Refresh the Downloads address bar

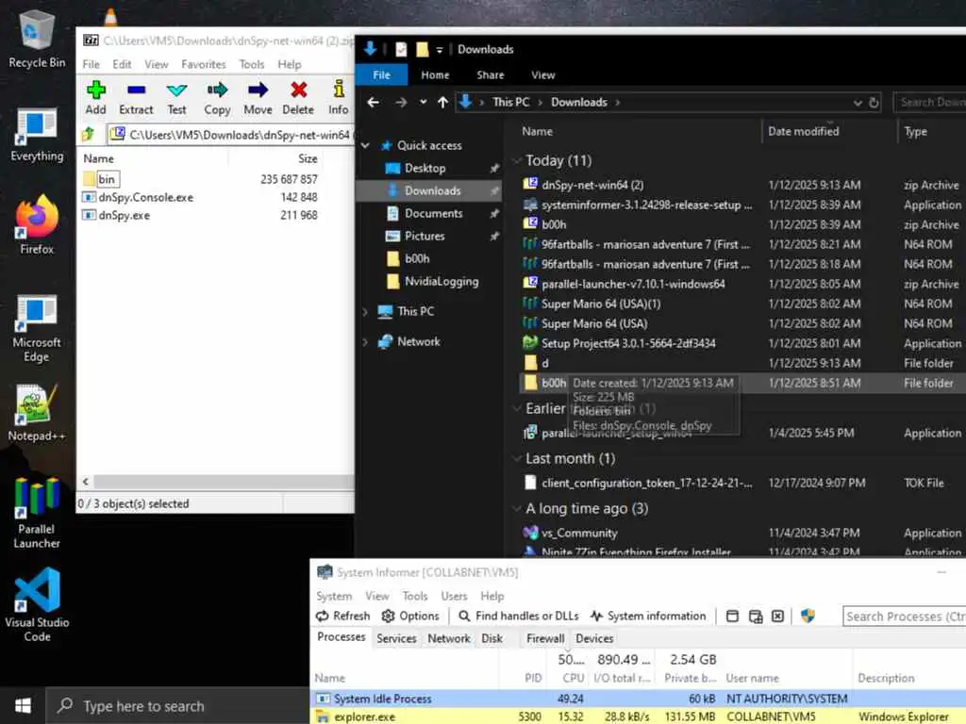click(874, 102)
